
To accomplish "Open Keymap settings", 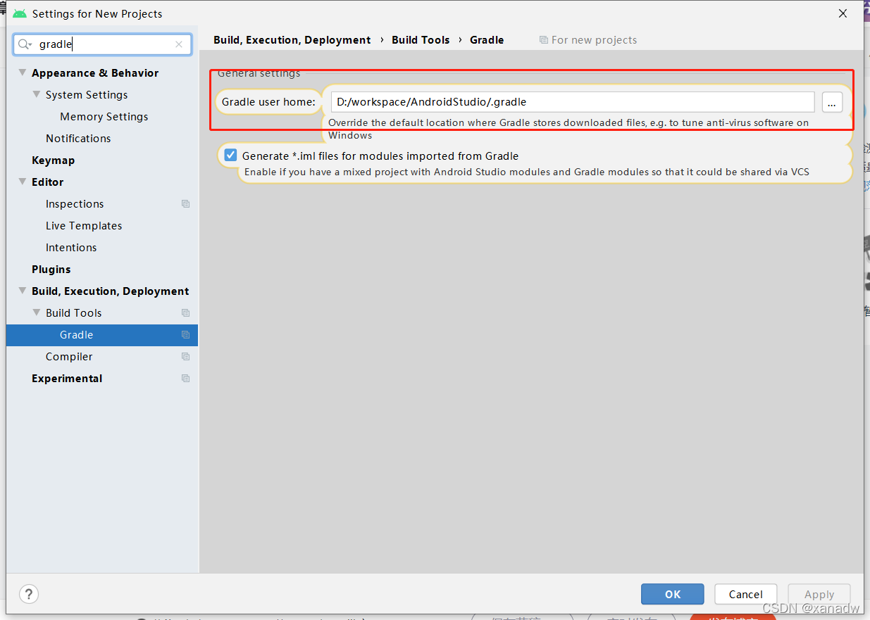I will tap(53, 160).
